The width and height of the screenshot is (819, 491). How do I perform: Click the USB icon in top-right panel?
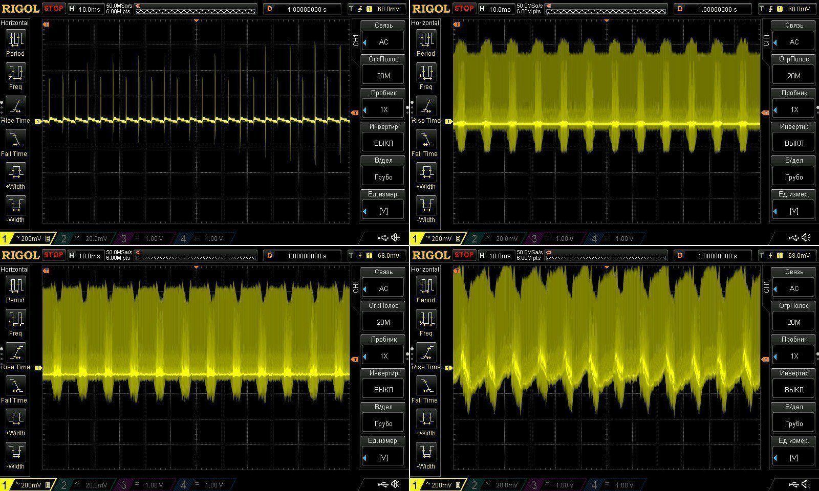coord(793,237)
